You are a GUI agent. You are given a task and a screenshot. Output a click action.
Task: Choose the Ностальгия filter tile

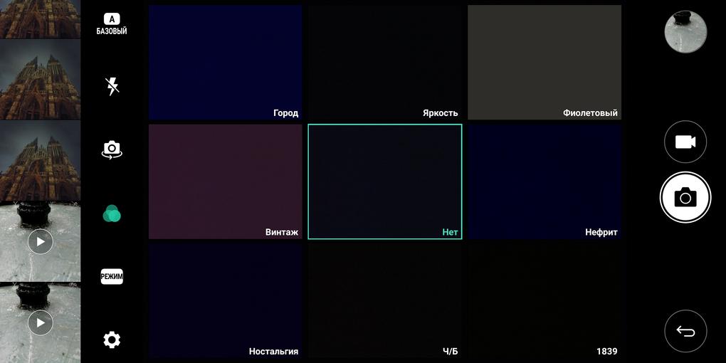click(226, 300)
